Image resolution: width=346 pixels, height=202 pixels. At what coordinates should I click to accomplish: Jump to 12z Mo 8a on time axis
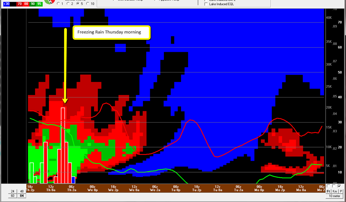coord(301,188)
